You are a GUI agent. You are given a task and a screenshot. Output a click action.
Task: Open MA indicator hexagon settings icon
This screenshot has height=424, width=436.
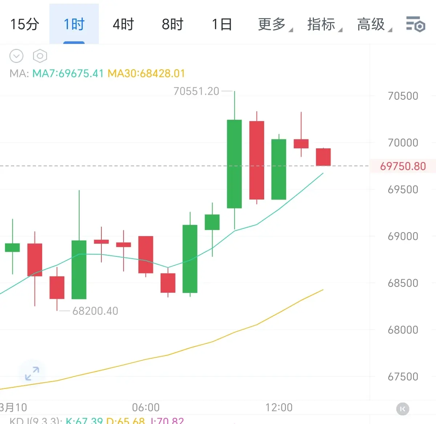40,56
